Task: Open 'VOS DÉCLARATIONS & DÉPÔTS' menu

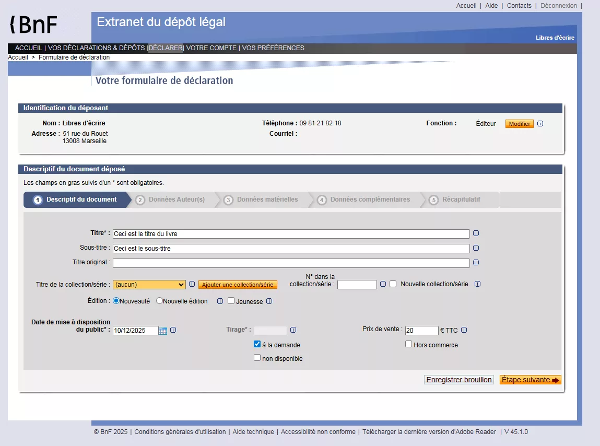Action: (x=96, y=48)
